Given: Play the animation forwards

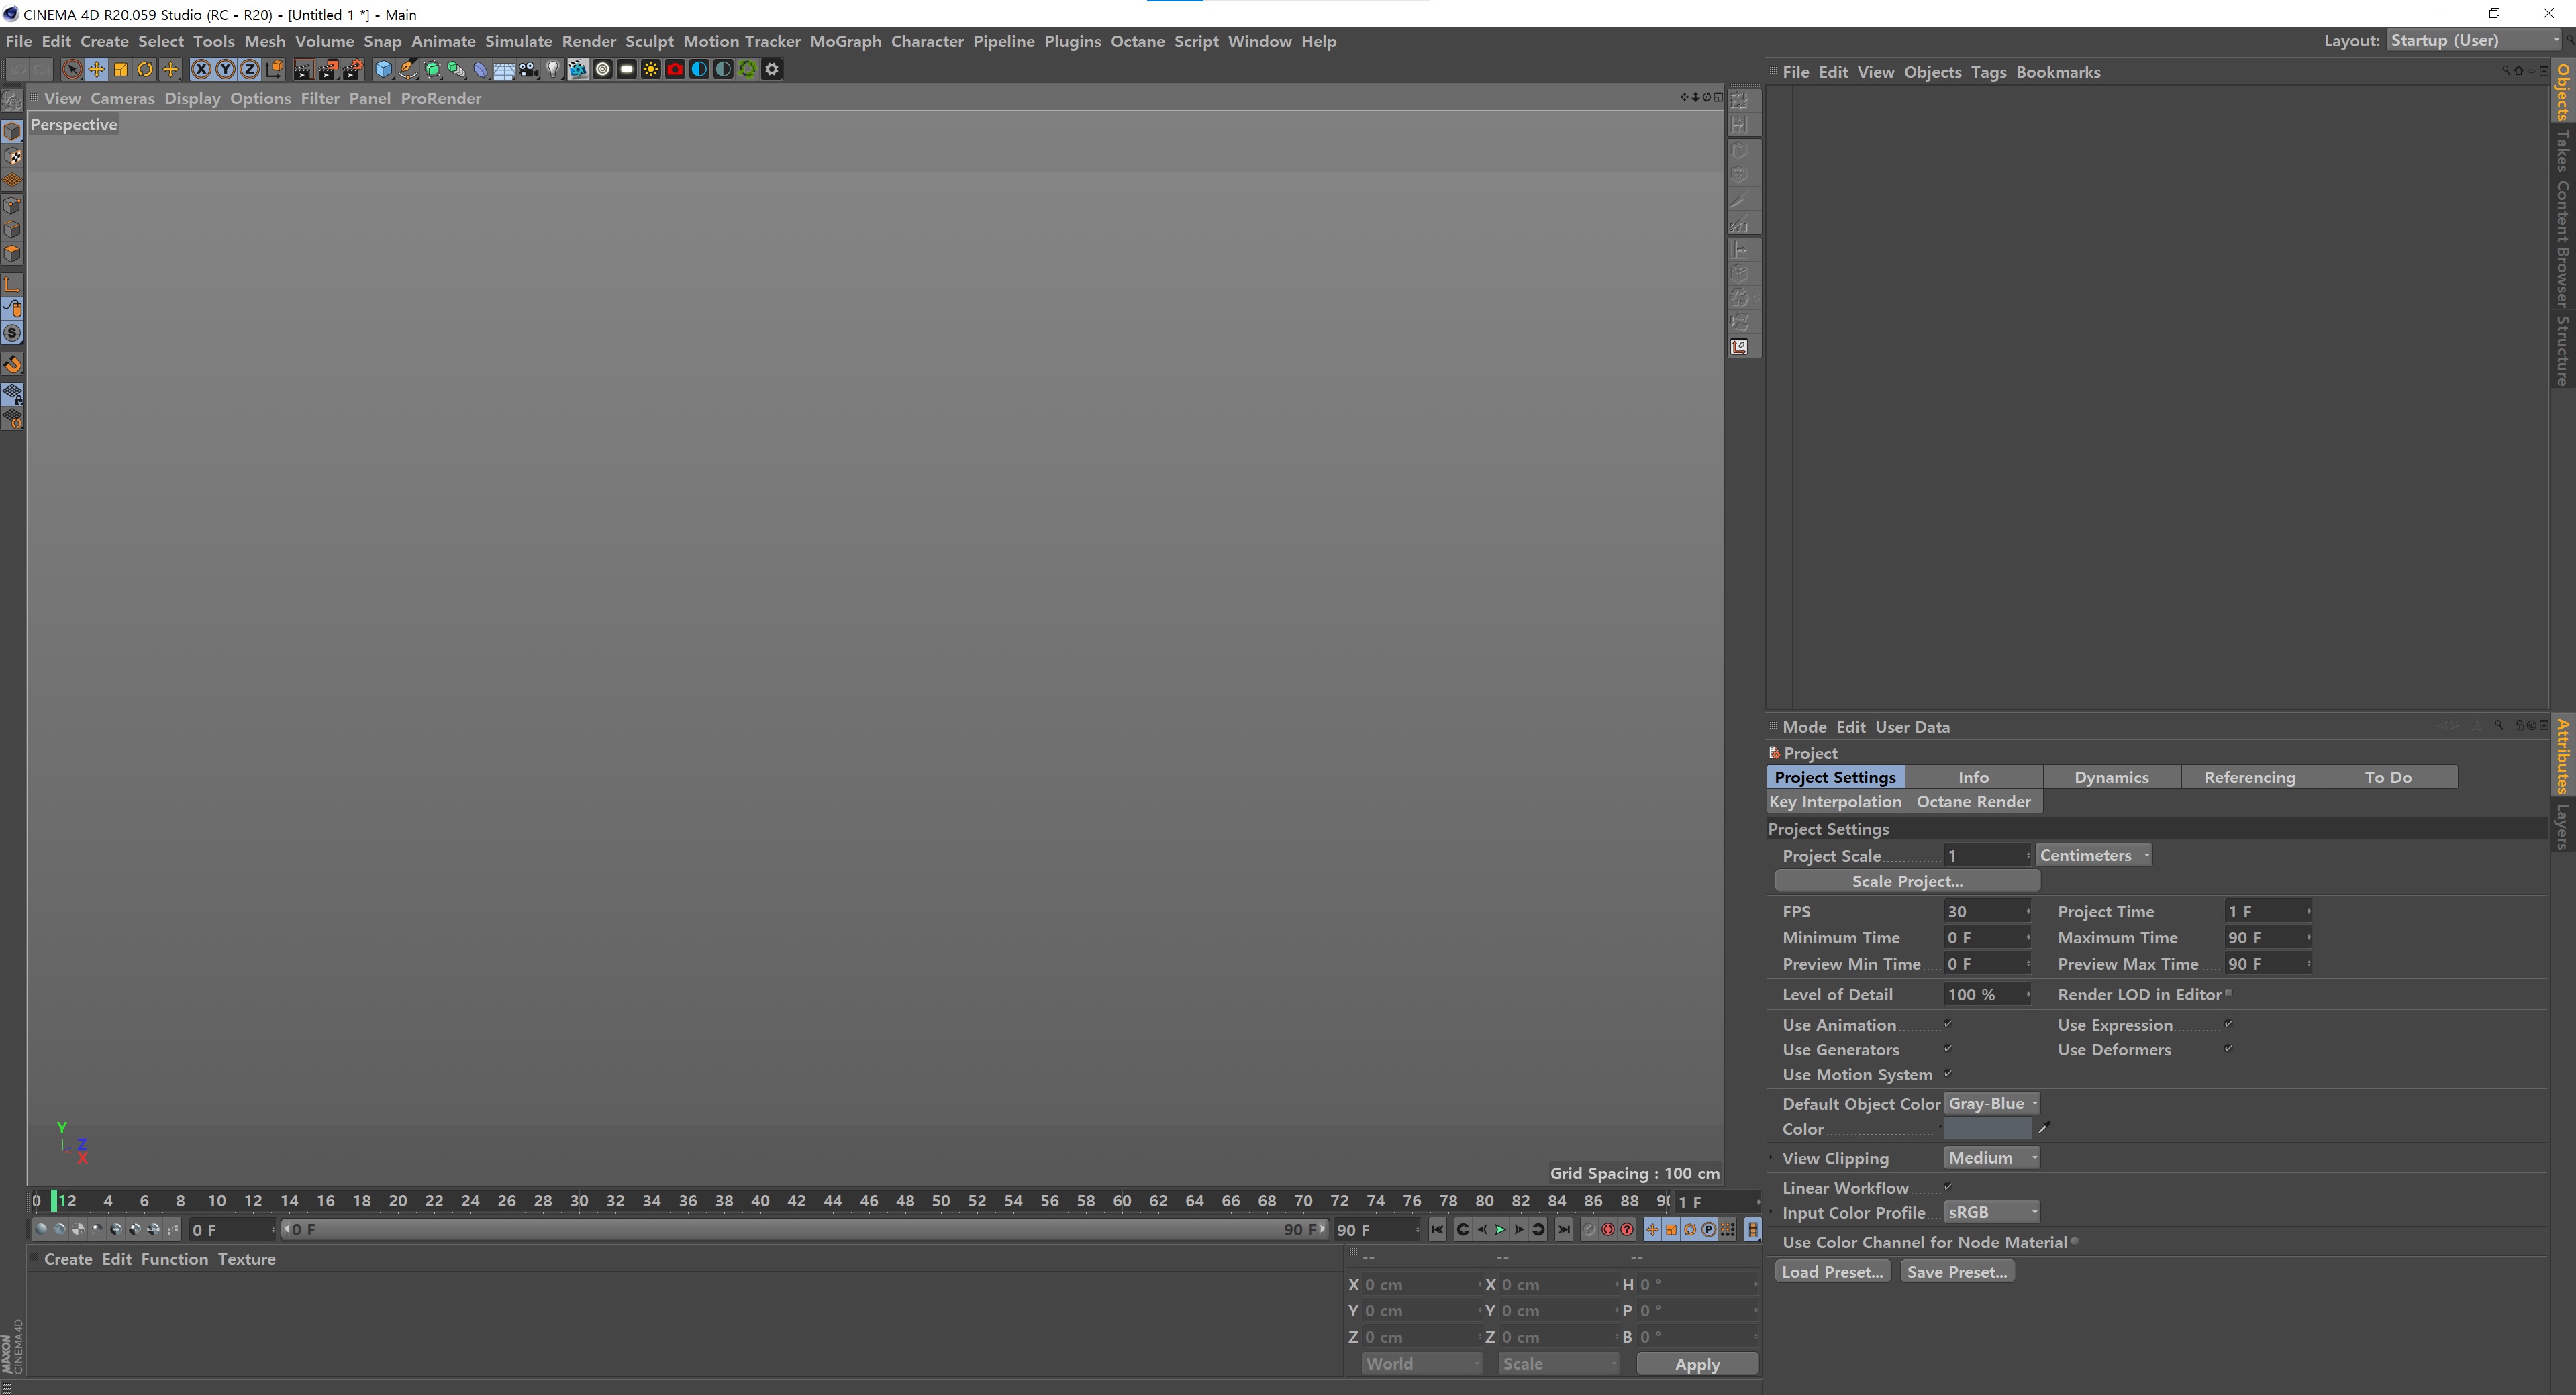Looking at the screenshot, I should click(1500, 1229).
